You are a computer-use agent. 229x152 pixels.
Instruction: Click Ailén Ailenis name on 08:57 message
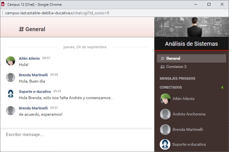click(29, 58)
